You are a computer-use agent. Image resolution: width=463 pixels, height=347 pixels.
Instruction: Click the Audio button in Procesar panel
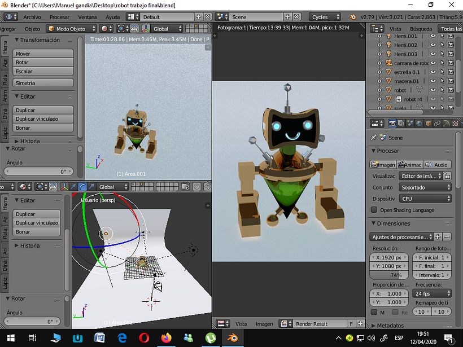(x=438, y=165)
